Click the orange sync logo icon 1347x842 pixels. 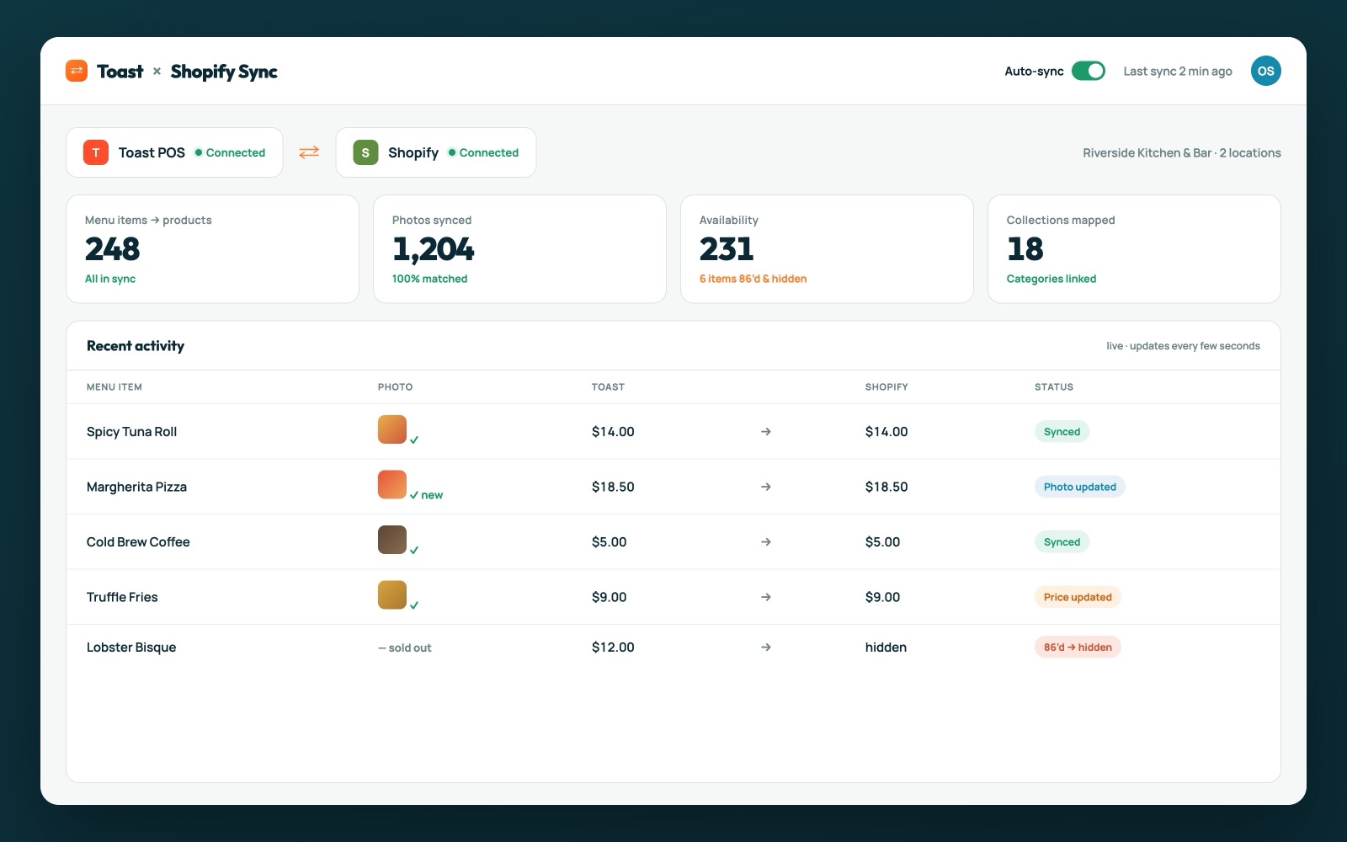click(77, 71)
